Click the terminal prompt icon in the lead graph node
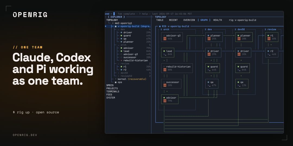The height and width of the screenshot is (146, 293). pos(165,54)
